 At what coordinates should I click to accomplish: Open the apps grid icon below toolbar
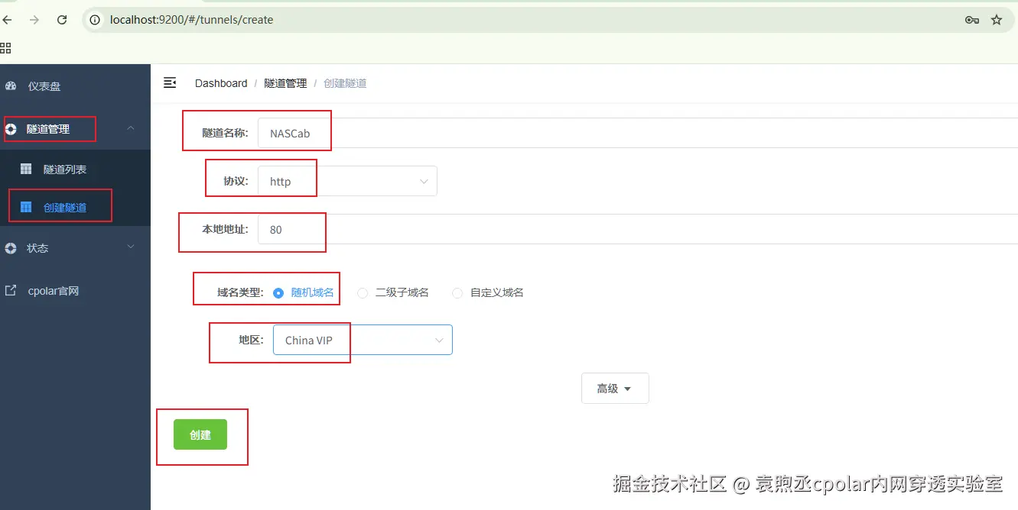click(x=5, y=48)
